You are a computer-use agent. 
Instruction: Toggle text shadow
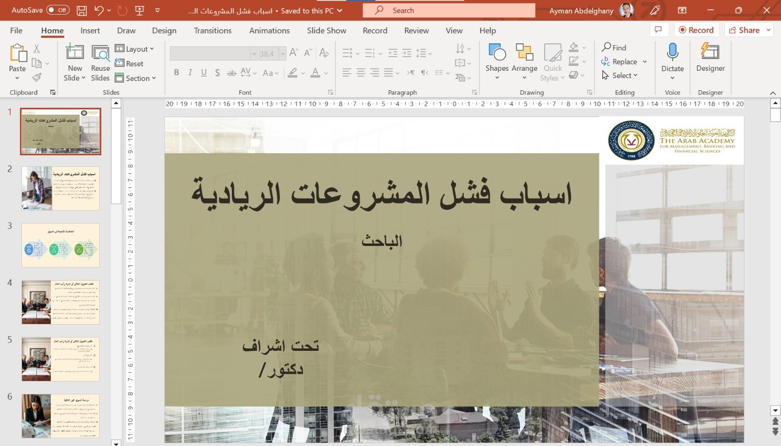pos(217,73)
